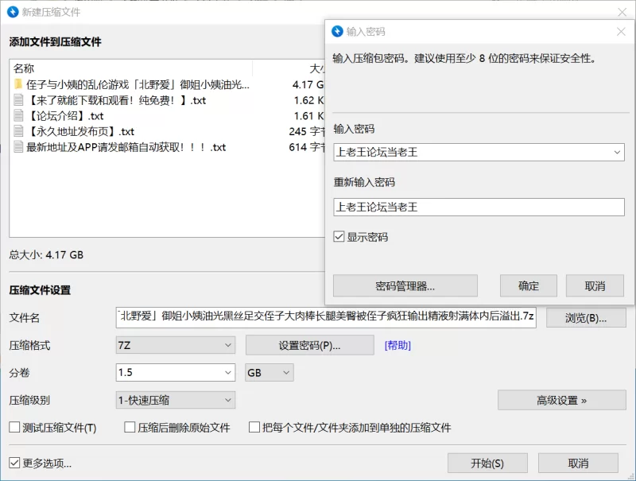Click the icon of 【永久地址发布页】.txt
Viewport: 636px width, 481px height.
click(17, 131)
